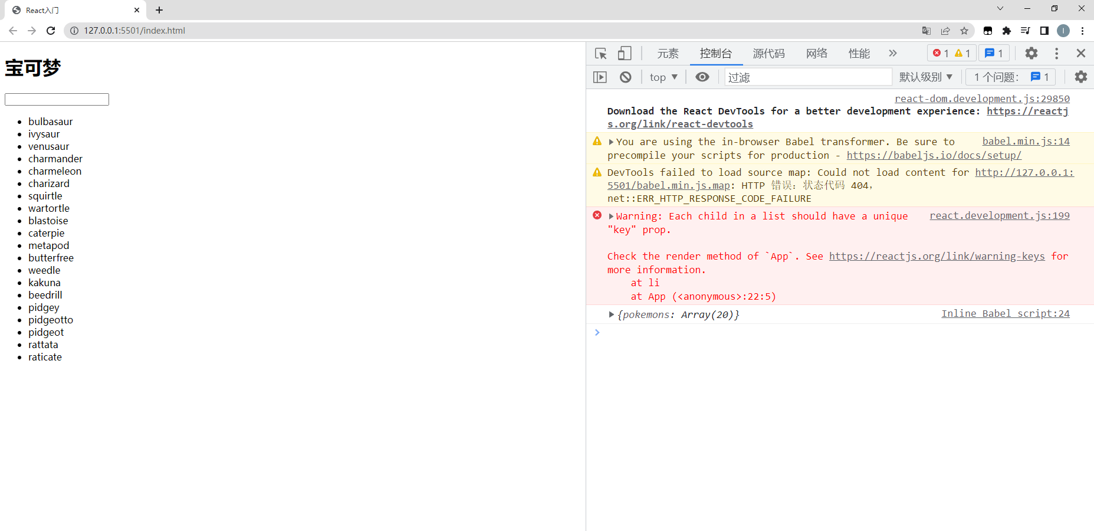Close the React入门 tab

pos(137,10)
